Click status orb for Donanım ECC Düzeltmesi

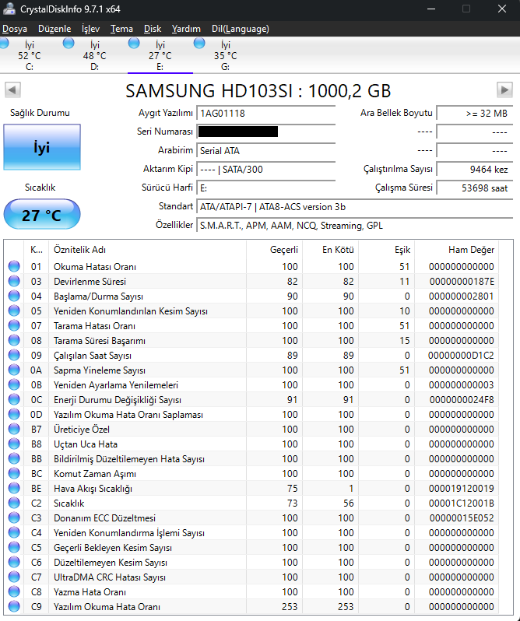tap(14, 517)
